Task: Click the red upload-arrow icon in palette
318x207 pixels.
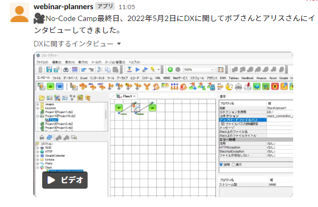Action: coord(275,86)
